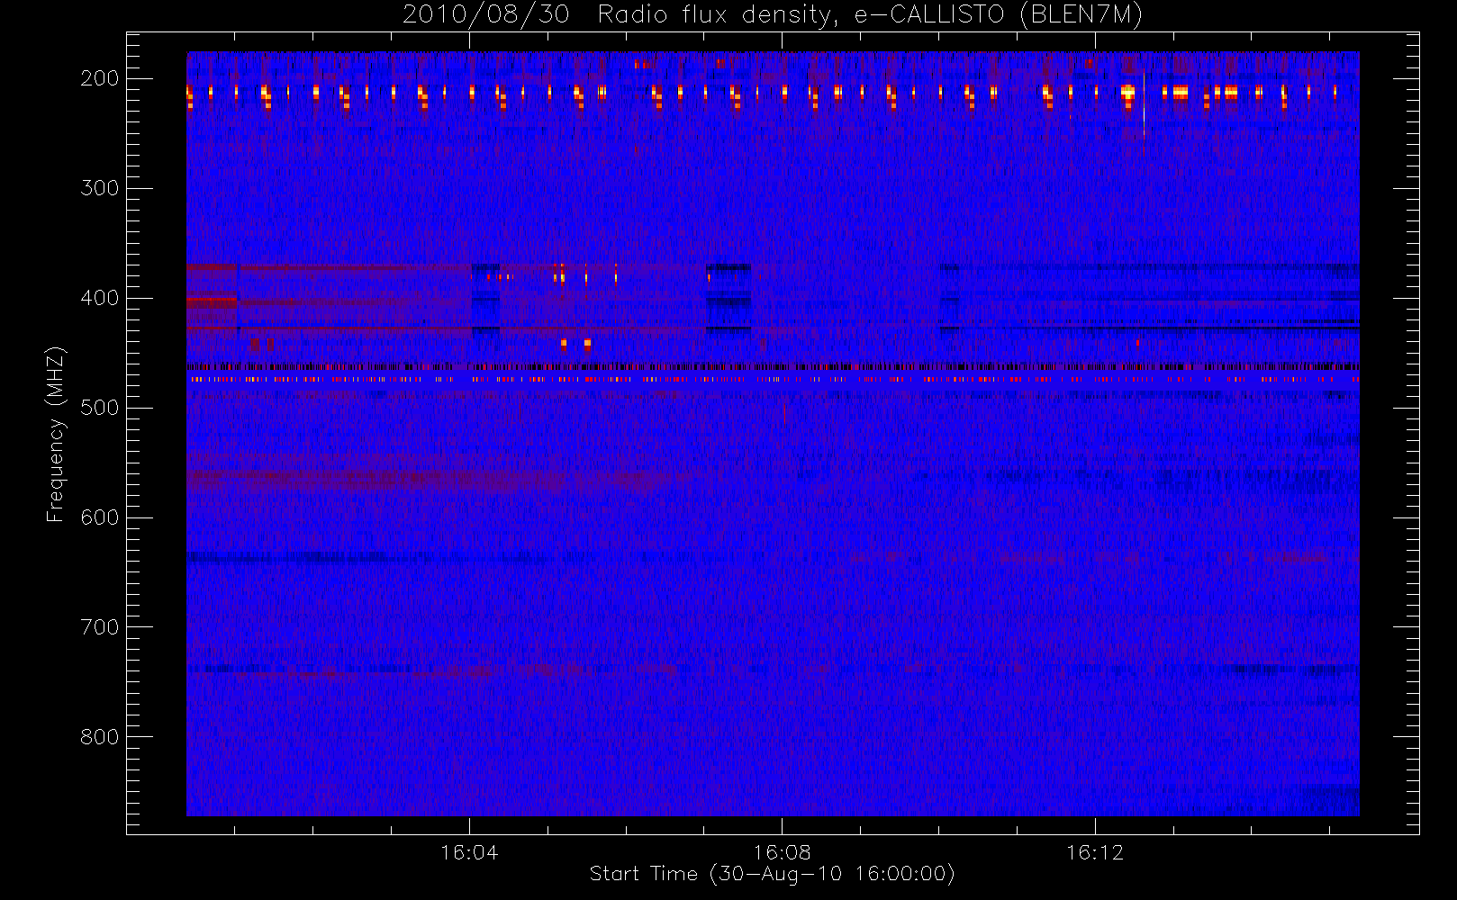Click the 400 frequency tick label
Viewport: 1457px width, 900px height.
pyautogui.click(x=100, y=298)
